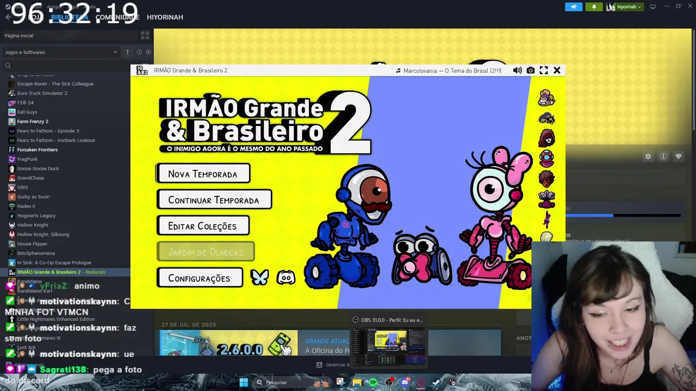Select the monkey character avatar
This screenshot has width=696, height=391.
(x=546, y=98)
